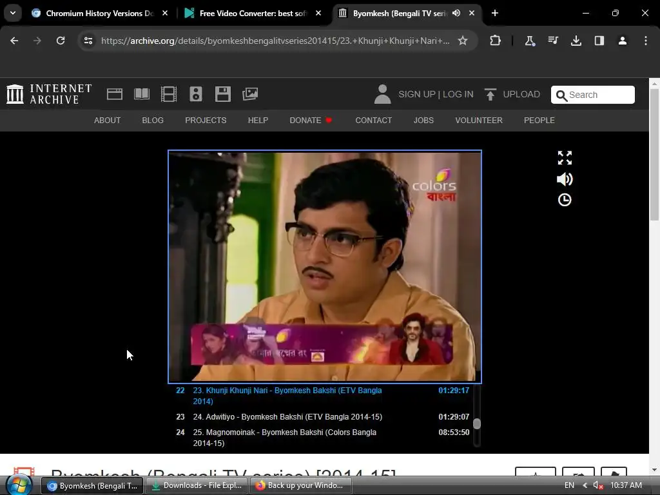Screen dimensions: 660x495
Task: Open the Windows Start button
Action: point(19,485)
